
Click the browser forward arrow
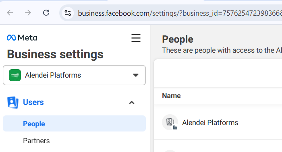click(28, 13)
